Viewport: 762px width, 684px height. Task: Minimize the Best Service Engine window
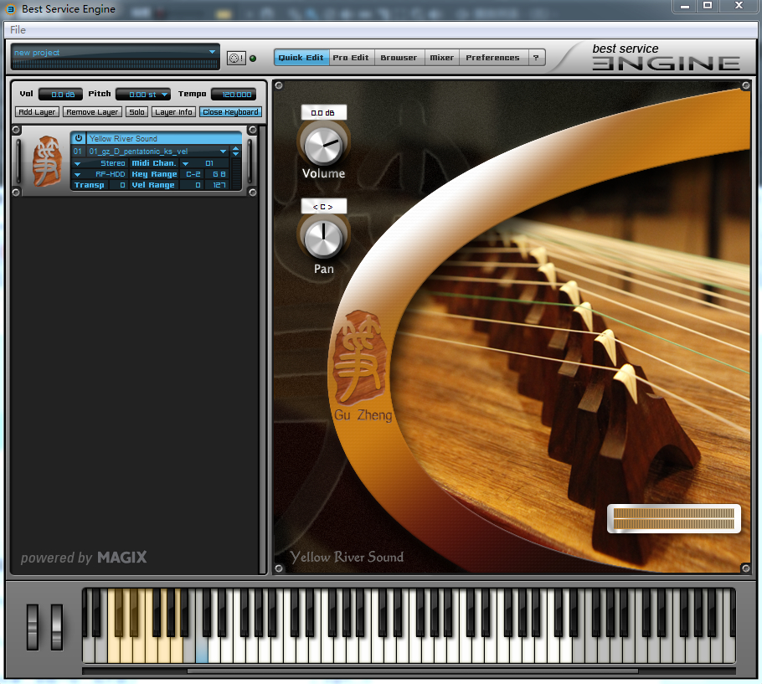coord(685,6)
